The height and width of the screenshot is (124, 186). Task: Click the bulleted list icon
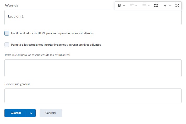[x=144, y=5]
